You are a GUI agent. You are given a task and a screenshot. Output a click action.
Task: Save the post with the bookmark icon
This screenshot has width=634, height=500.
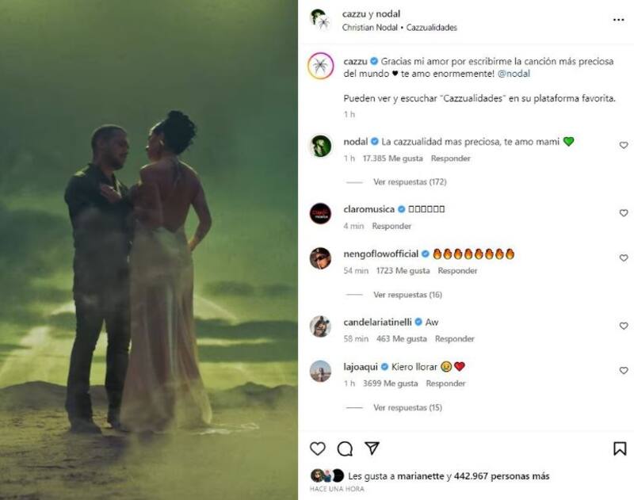[x=620, y=448]
